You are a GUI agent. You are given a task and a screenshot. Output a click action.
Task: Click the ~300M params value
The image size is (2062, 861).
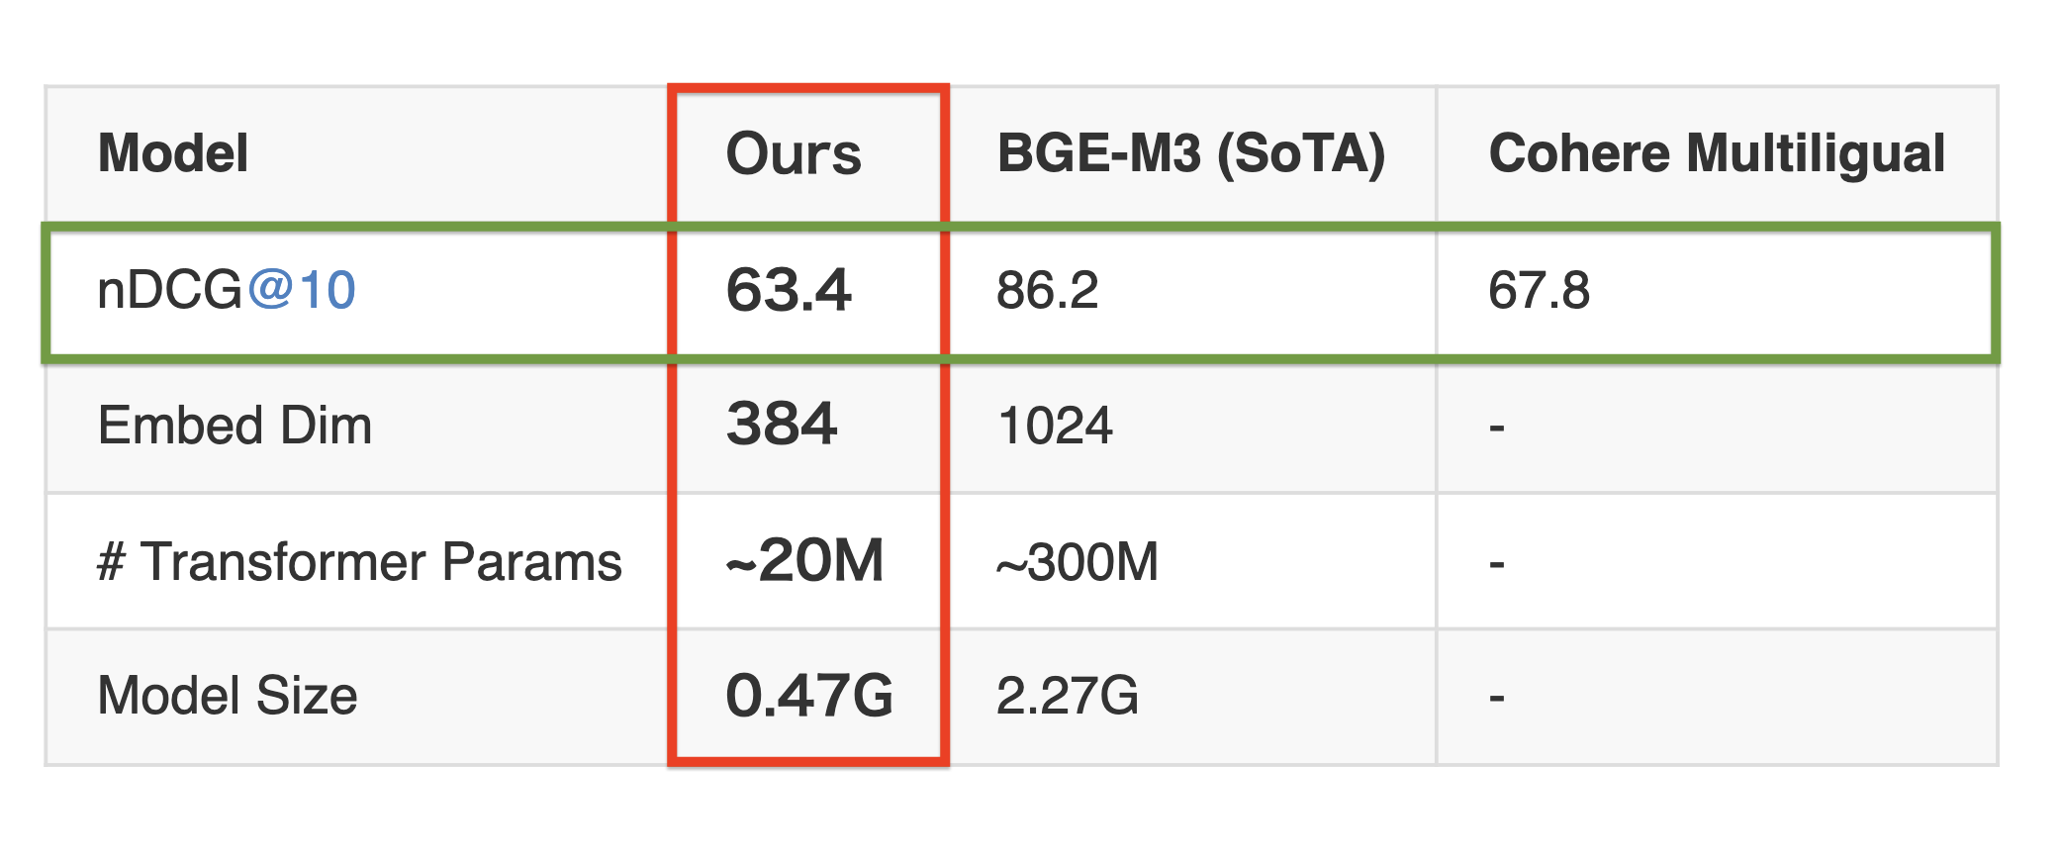[1077, 562]
